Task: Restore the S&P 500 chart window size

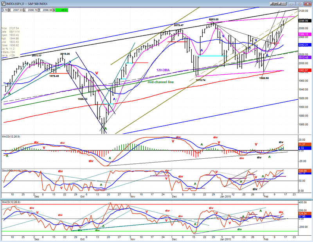Action: [299, 4]
